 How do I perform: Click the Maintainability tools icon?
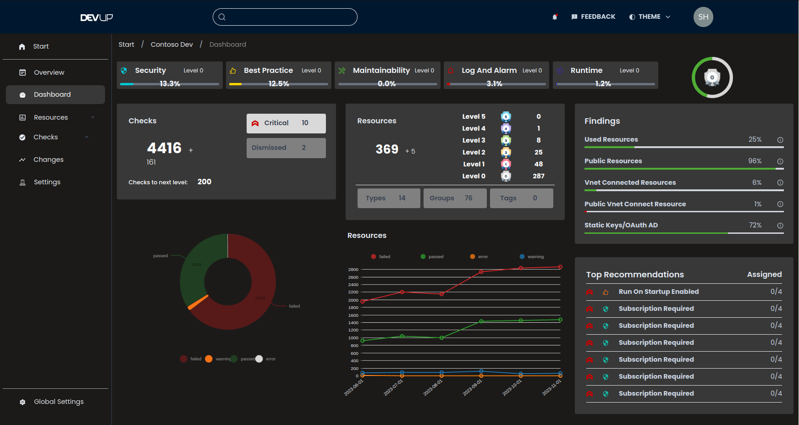(342, 71)
